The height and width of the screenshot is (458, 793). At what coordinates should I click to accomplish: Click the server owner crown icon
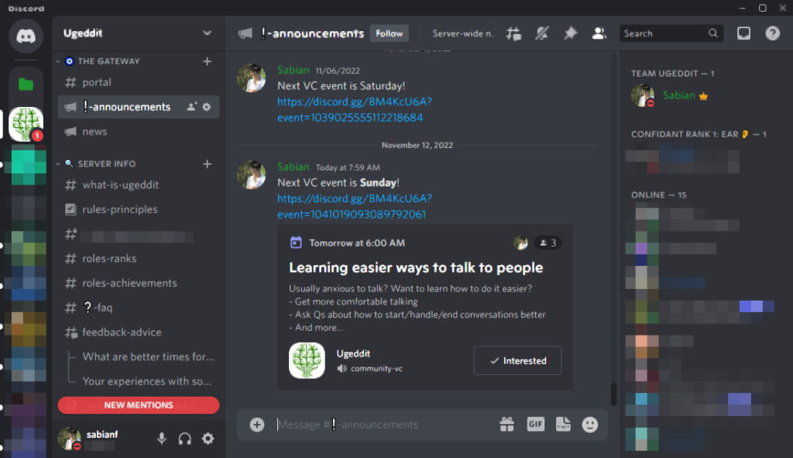point(703,96)
